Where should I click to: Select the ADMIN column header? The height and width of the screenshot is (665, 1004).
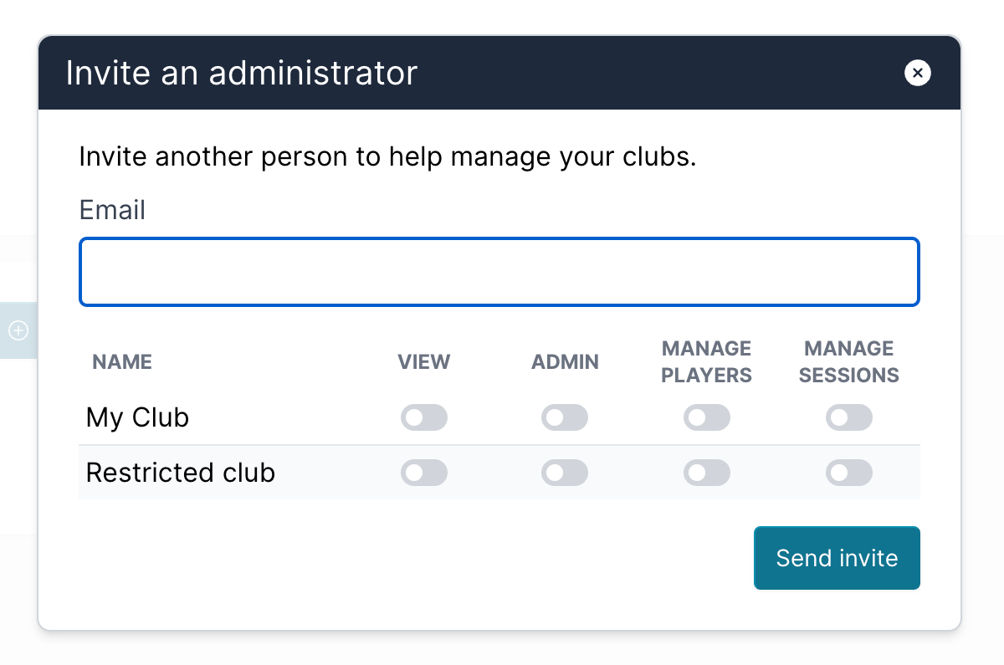566,362
